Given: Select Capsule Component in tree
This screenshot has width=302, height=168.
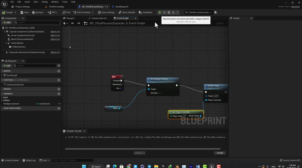Looking at the screenshot, I should click(x=27, y=32).
